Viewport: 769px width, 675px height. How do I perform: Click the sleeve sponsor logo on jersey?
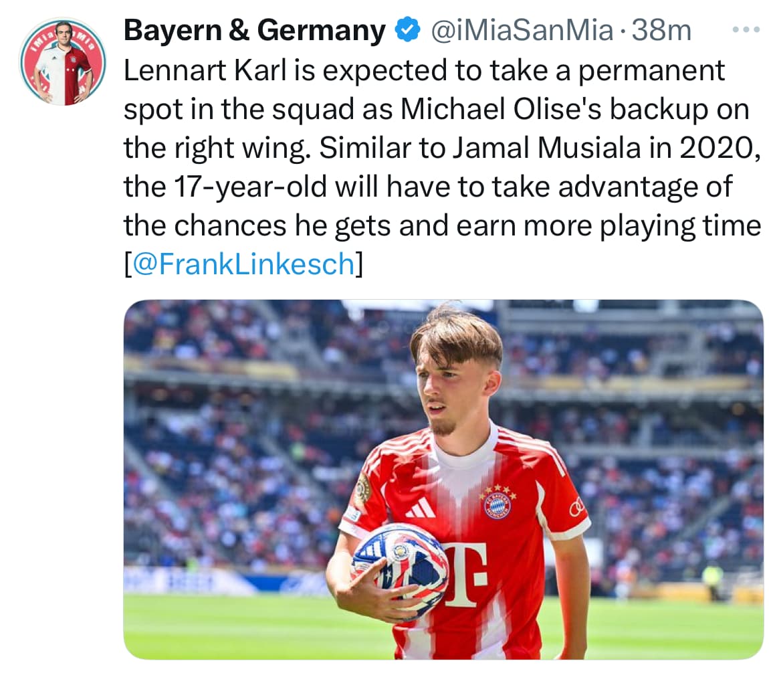577,508
